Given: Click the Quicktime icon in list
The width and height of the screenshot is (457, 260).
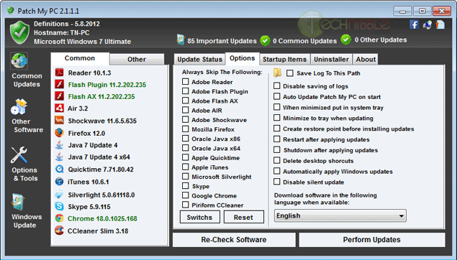Looking at the screenshot, I should 60,169.
